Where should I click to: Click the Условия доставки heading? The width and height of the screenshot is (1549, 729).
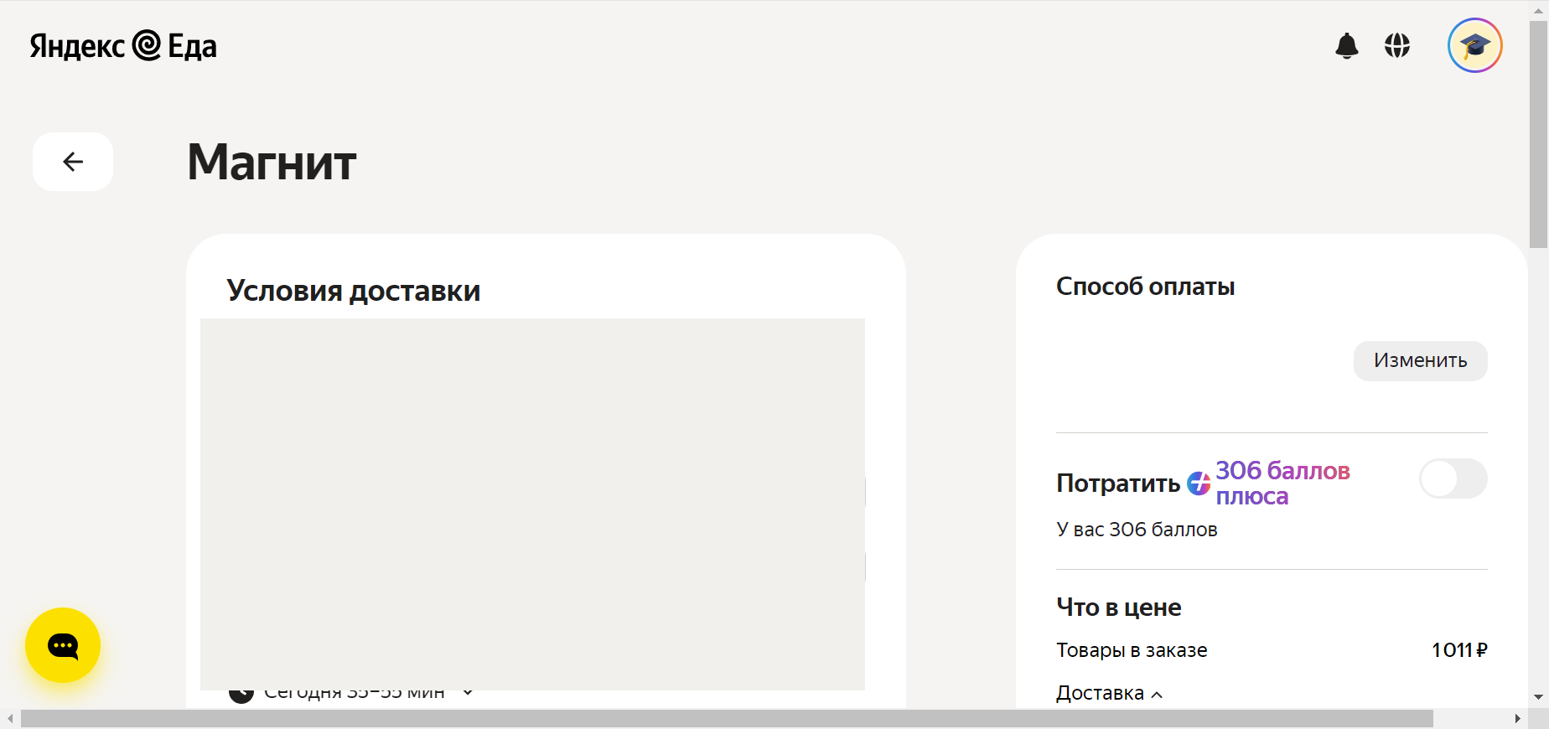click(354, 291)
